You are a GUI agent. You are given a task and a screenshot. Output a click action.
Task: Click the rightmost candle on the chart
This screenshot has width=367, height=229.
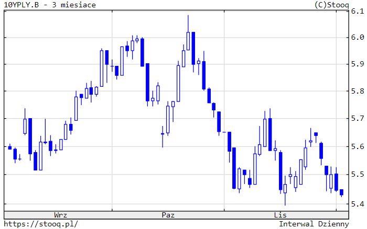click(x=341, y=192)
